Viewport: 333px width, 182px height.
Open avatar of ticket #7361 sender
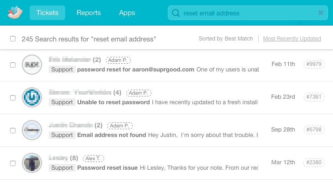coord(32,97)
